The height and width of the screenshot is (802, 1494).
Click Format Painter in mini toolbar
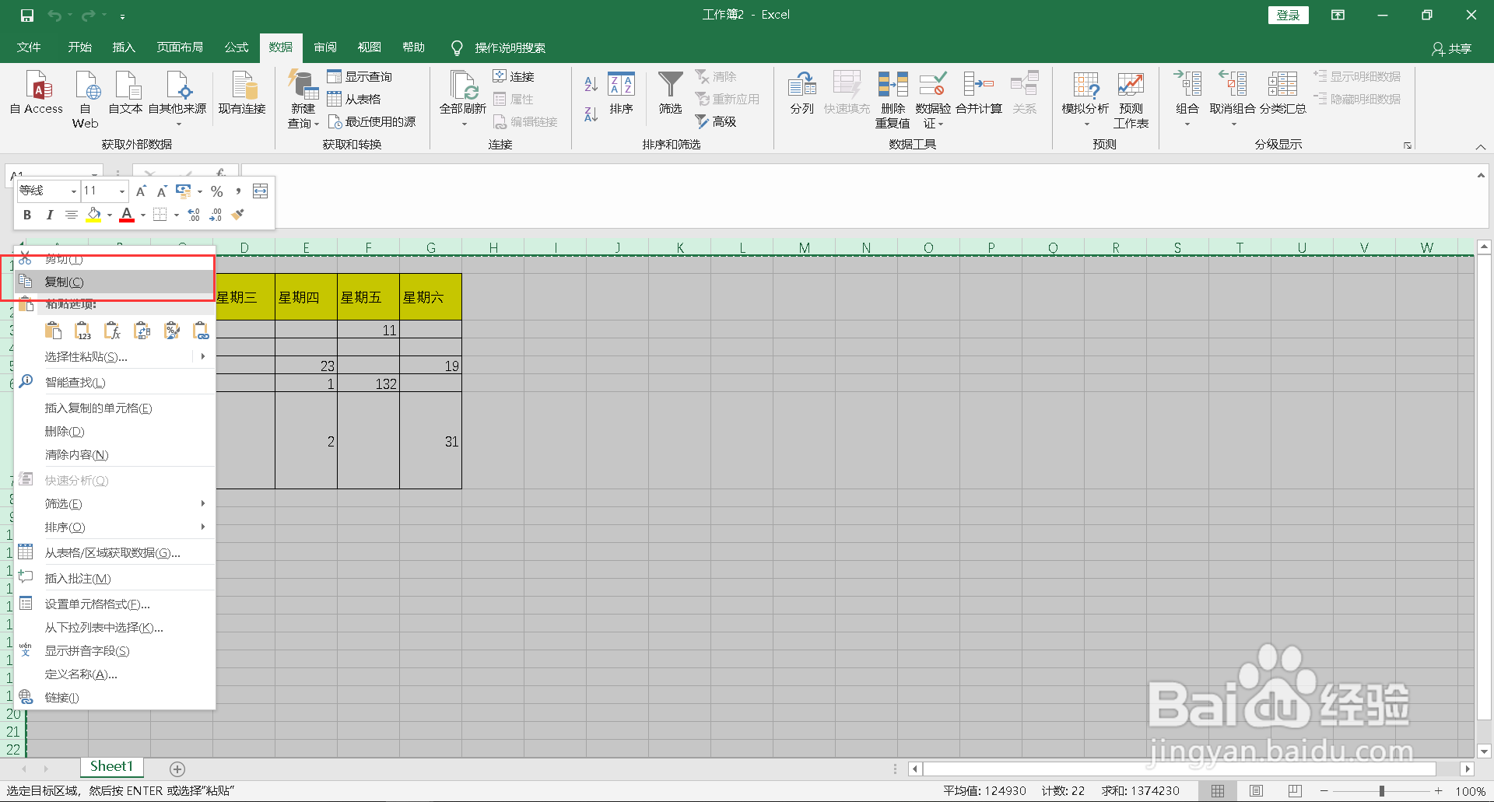point(238,214)
